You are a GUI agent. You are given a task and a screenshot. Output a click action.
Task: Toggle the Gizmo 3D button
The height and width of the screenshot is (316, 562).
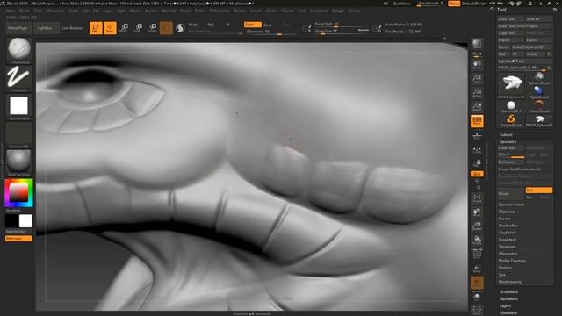pos(166,28)
